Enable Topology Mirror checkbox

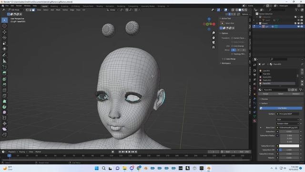tap(232, 54)
